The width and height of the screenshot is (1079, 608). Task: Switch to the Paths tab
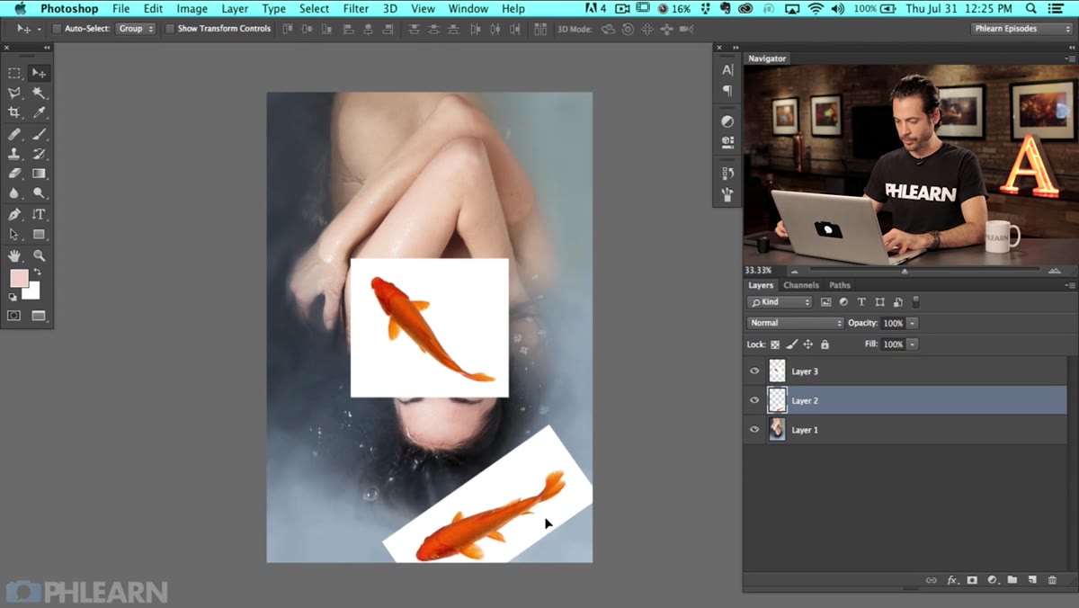point(840,285)
